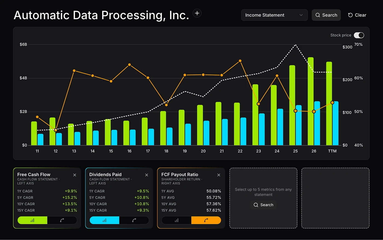Image resolution: width=383 pixels, height=240 pixels.
Task: Click the Automatic Data Processing, Inc. heading
Action: [101, 15]
